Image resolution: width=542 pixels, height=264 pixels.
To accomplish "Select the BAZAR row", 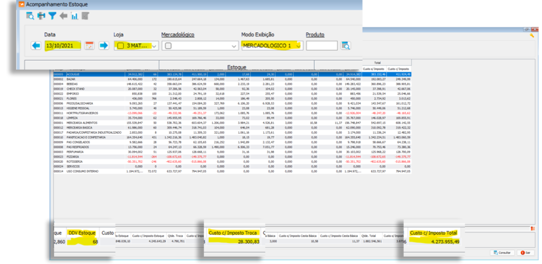I will [232, 79].
